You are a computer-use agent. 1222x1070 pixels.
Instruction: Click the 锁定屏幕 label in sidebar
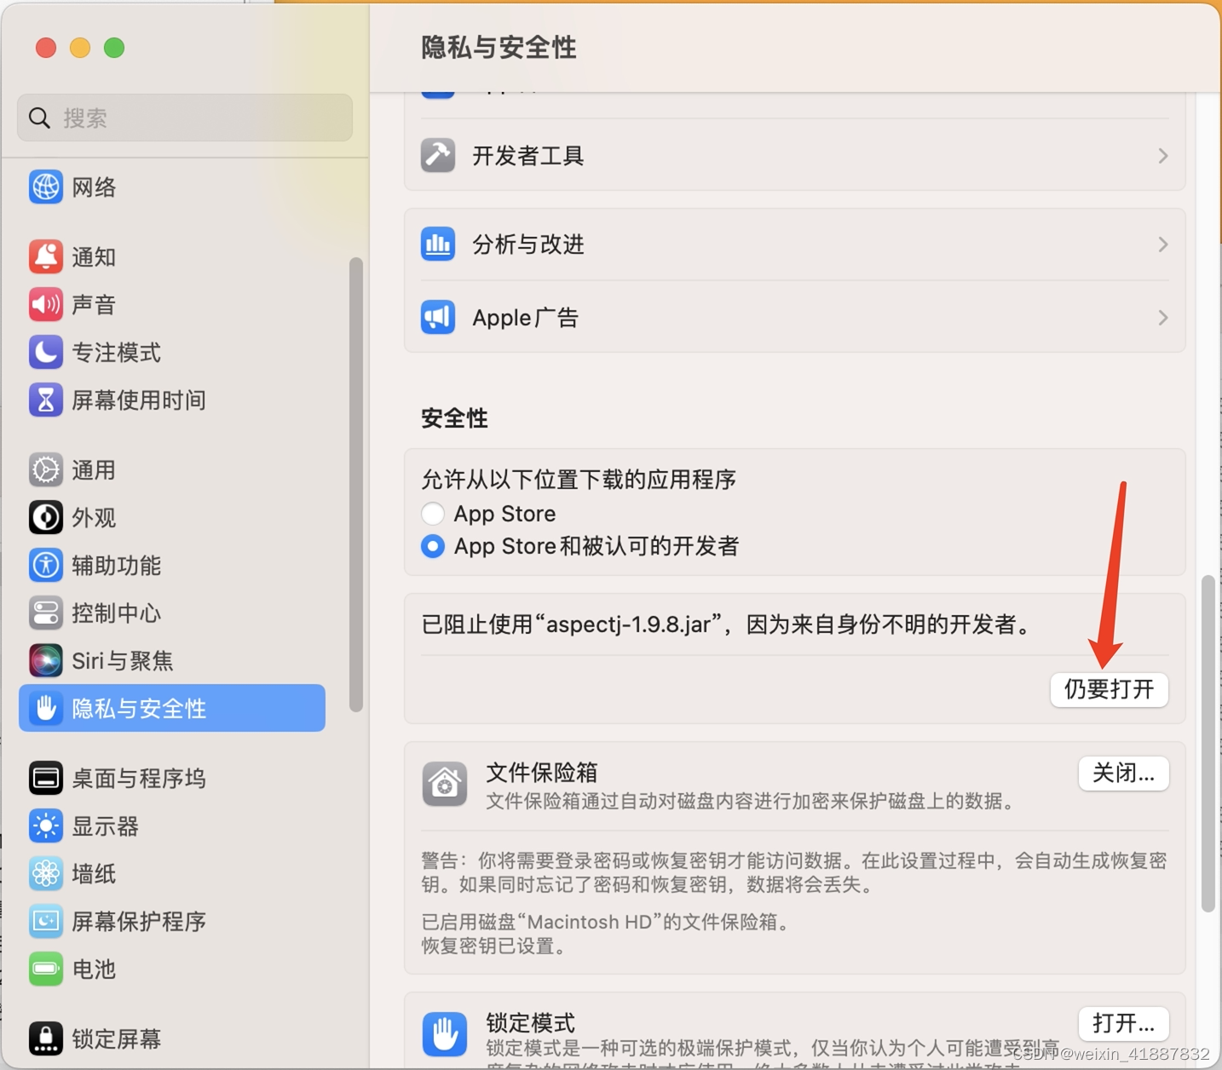tap(116, 1039)
